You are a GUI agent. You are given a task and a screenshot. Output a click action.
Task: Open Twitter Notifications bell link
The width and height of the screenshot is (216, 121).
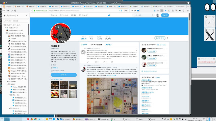tap(74, 15)
